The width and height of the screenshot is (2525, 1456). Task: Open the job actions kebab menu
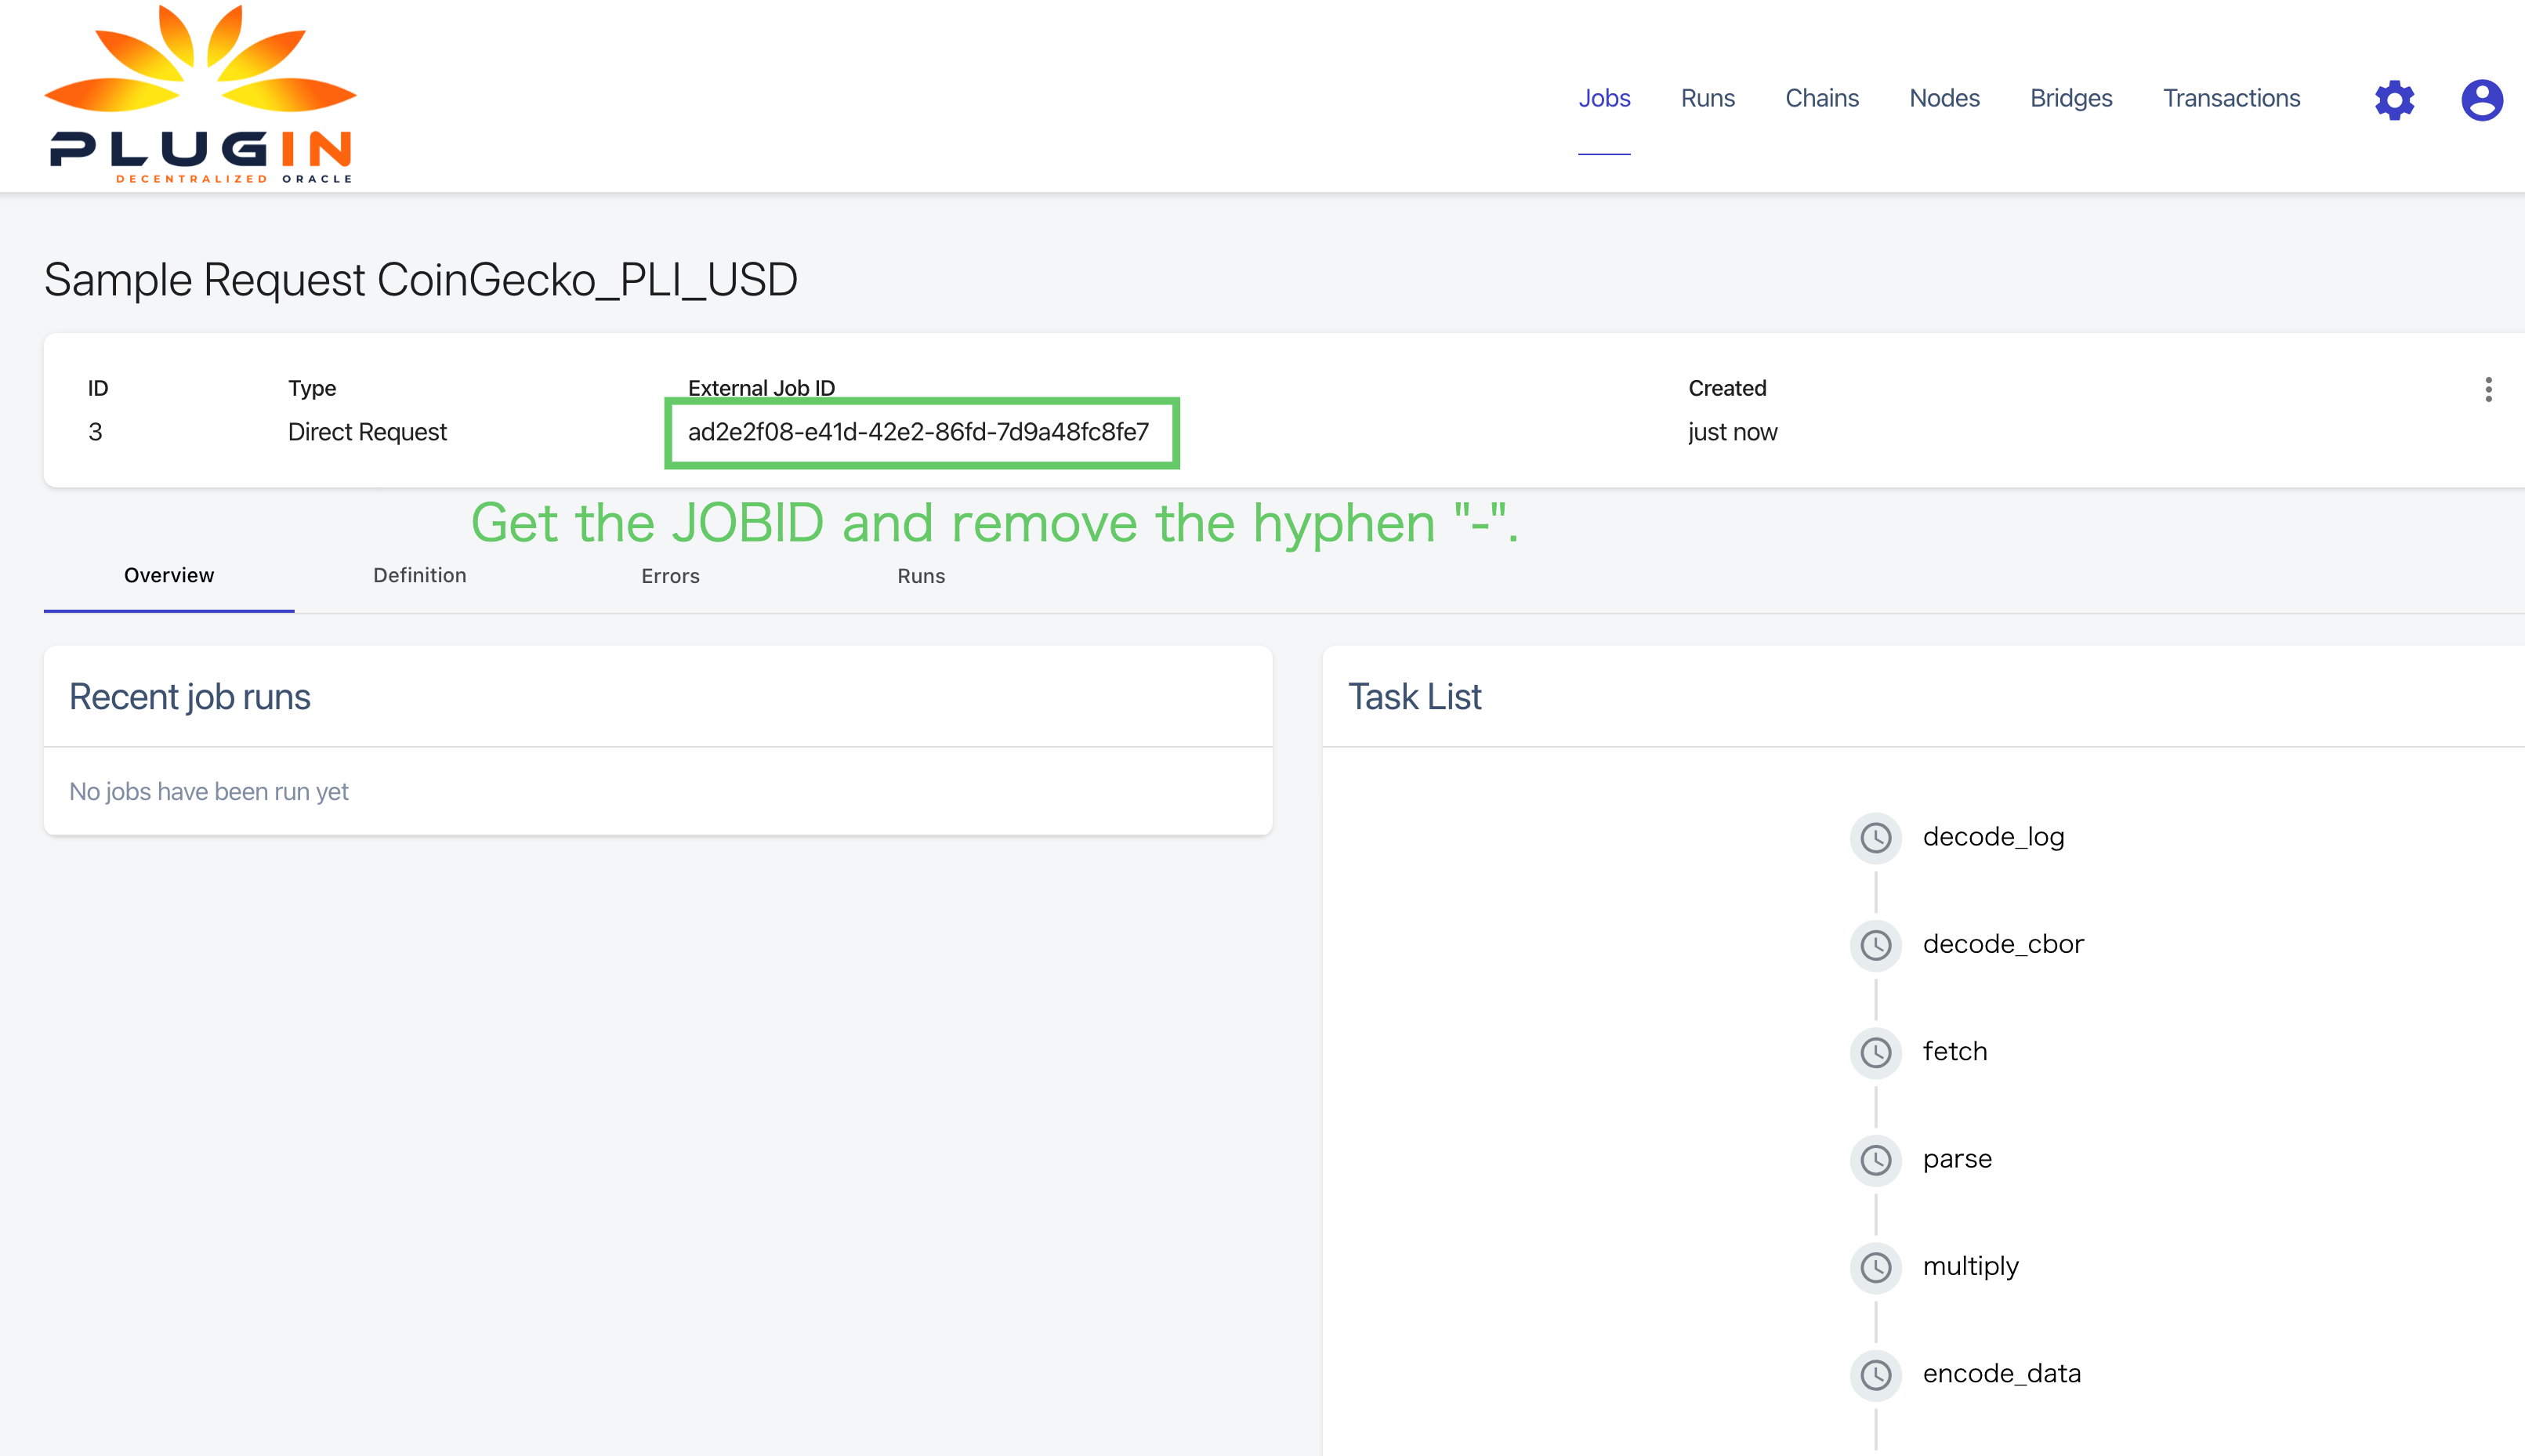[x=2487, y=390]
